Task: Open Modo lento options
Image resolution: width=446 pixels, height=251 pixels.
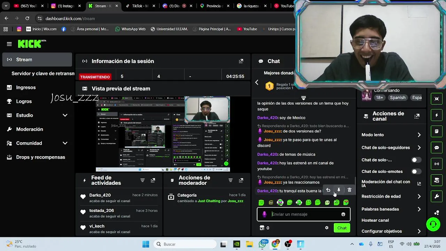Action: coord(391,135)
